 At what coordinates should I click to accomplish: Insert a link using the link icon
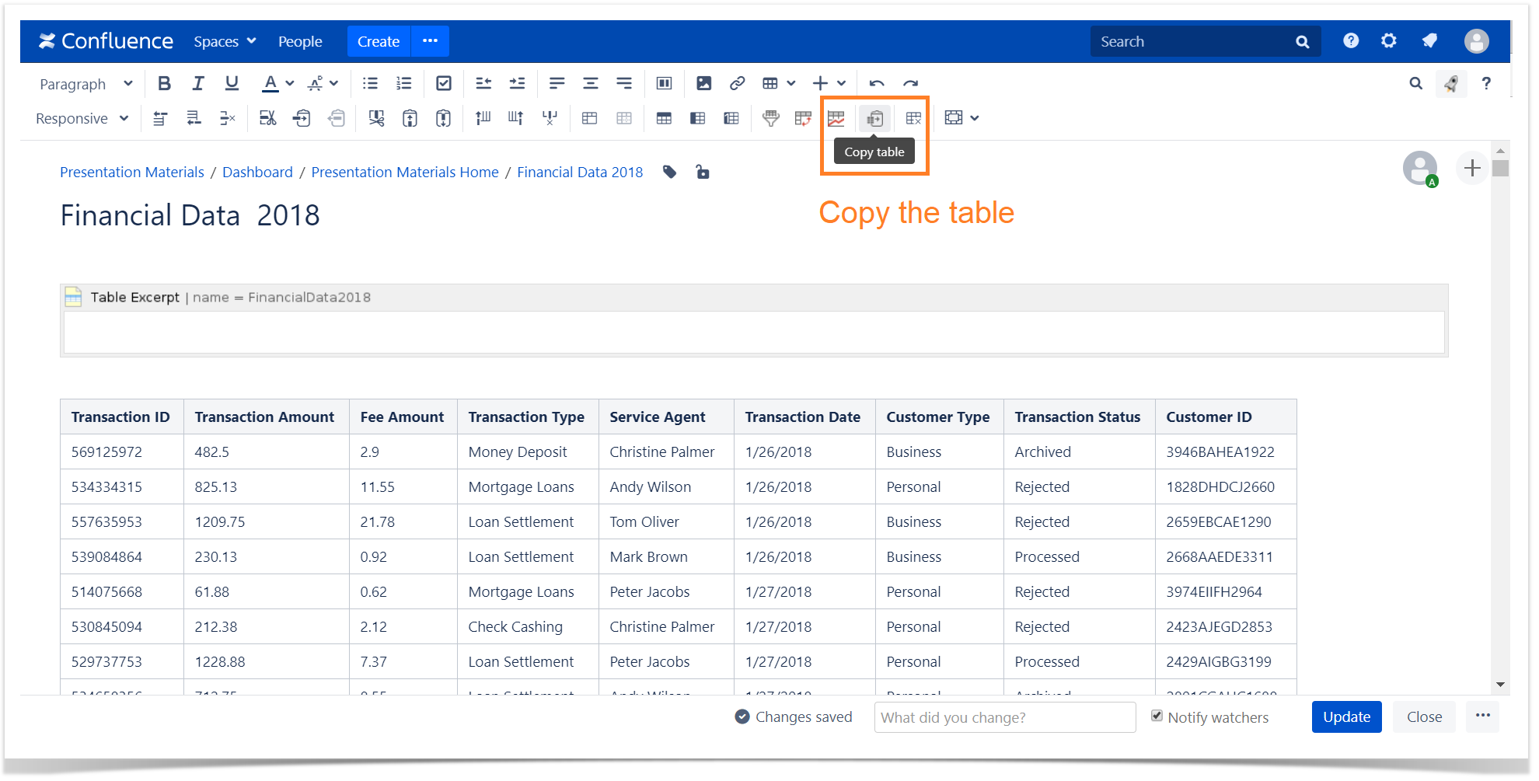click(x=737, y=83)
